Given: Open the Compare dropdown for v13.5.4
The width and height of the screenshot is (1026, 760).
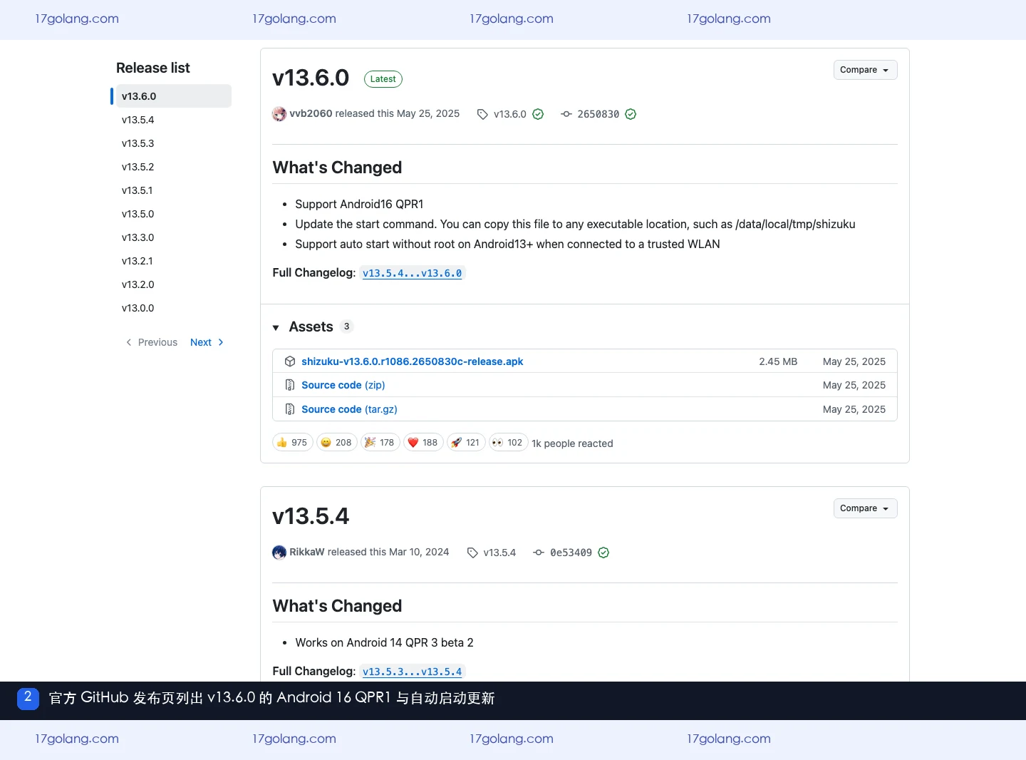Looking at the screenshot, I should click(x=865, y=508).
